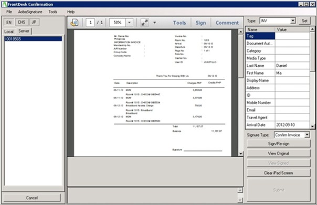The image size is (317, 205).
Task: Switch to the Server tab
Action: [24, 31]
